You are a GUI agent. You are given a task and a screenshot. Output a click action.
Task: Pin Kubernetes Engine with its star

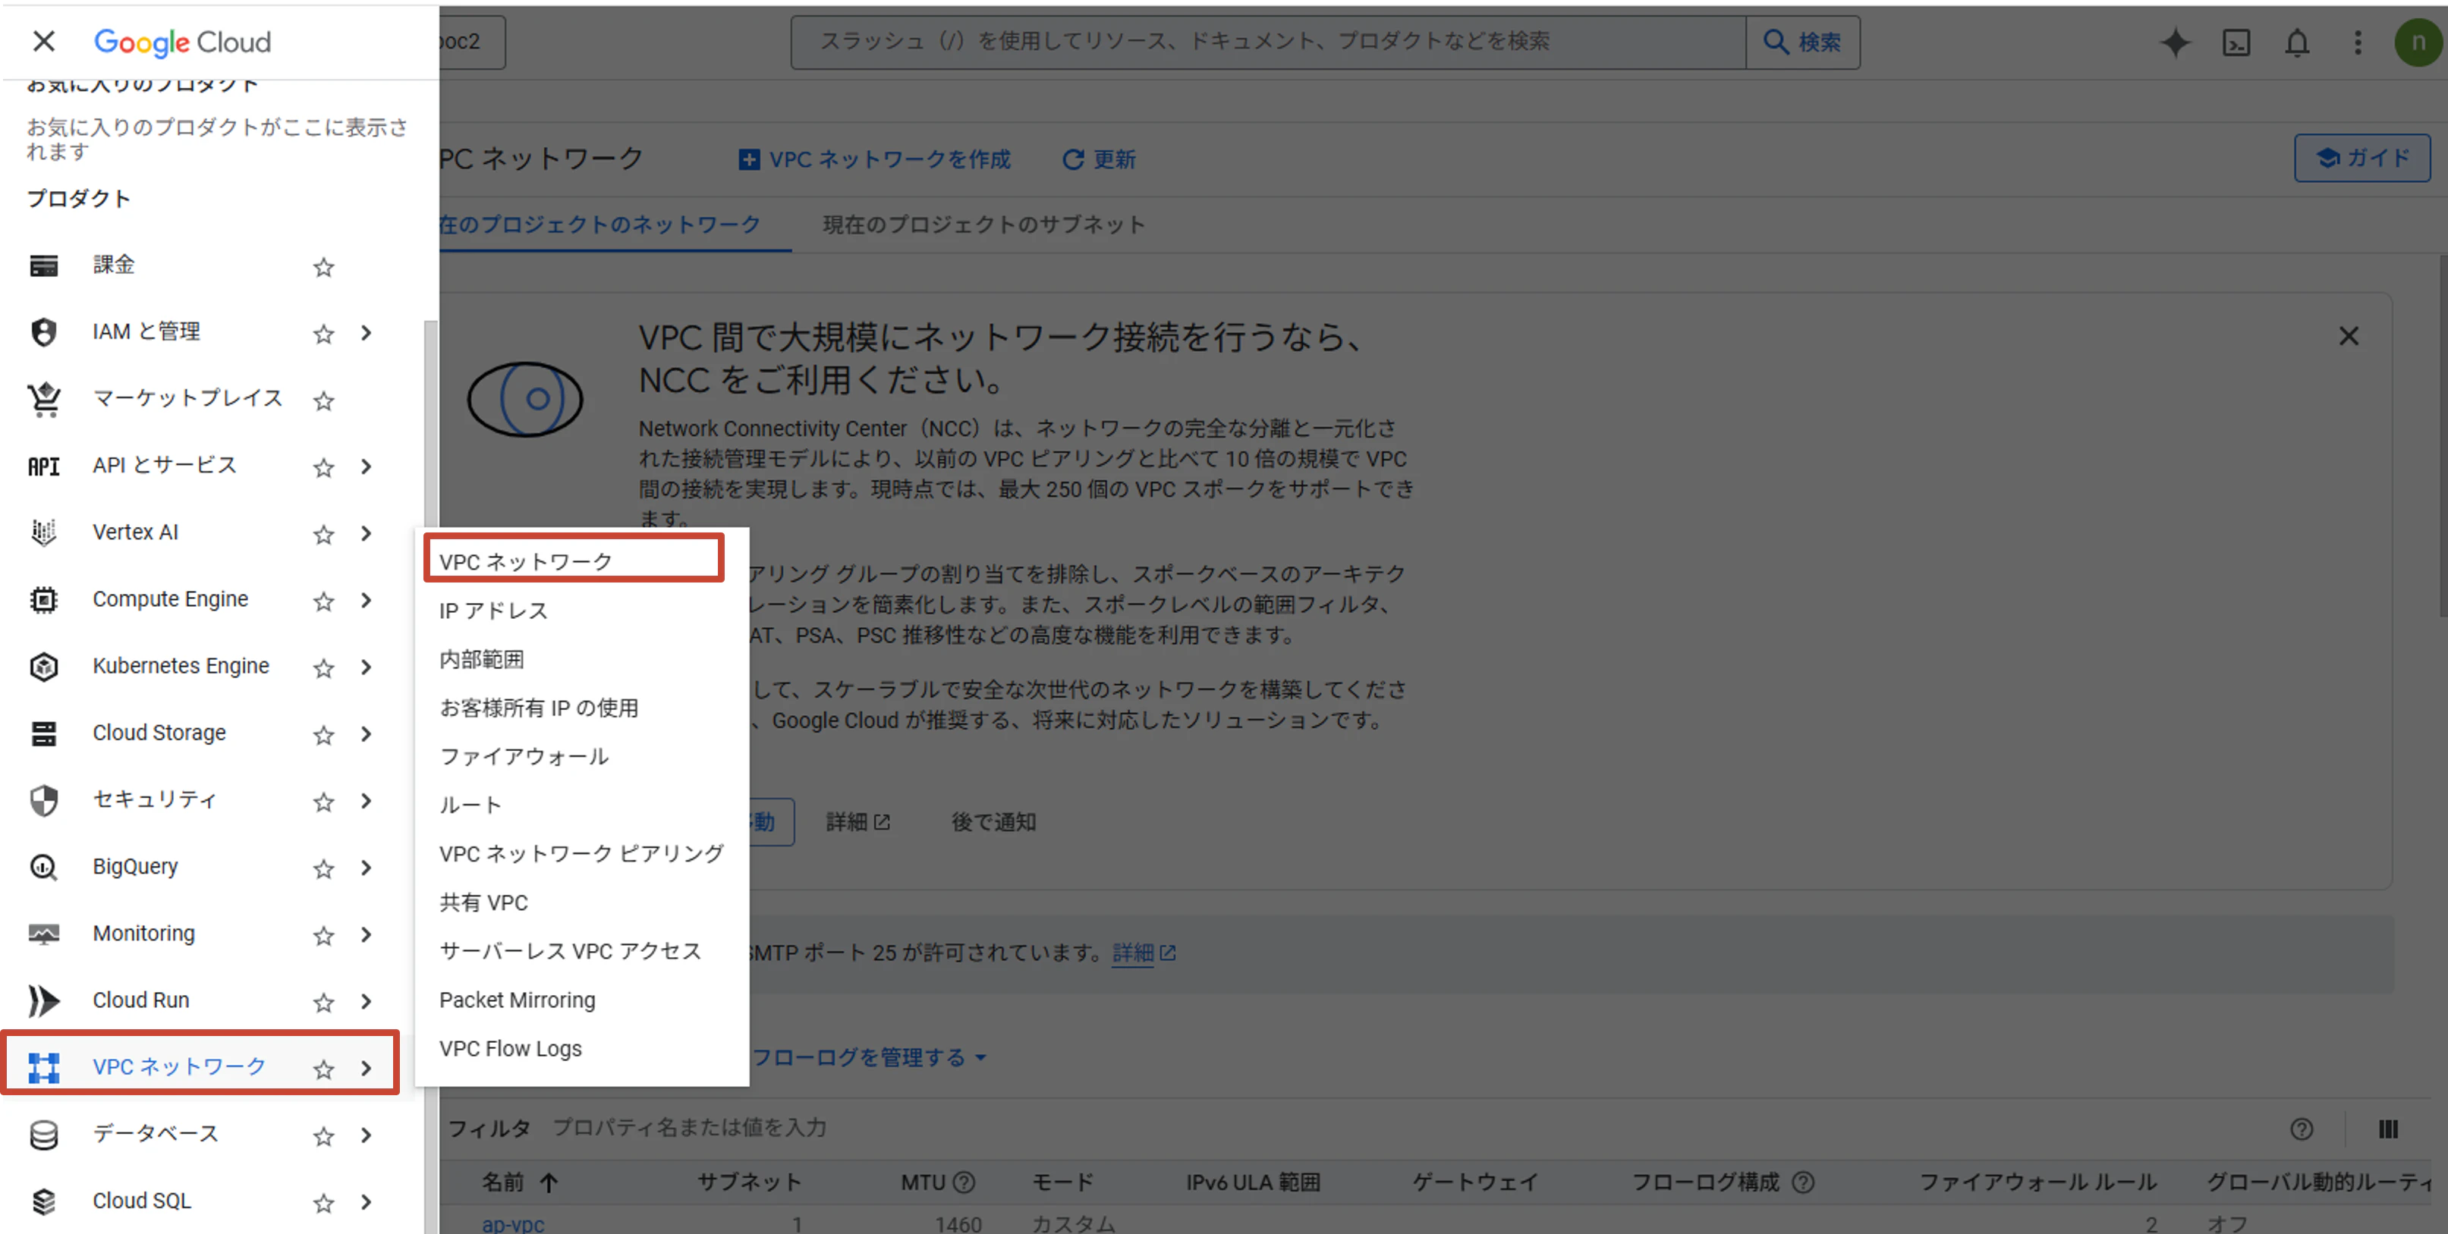pos(324,668)
